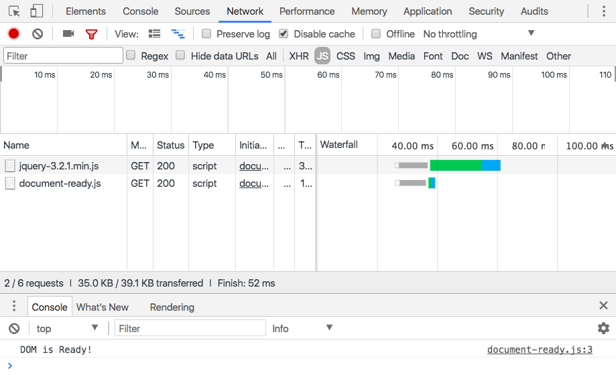The image size is (616, 375).
Task: Uncheck the Disable cache checkbox
Action: [284, 33]
